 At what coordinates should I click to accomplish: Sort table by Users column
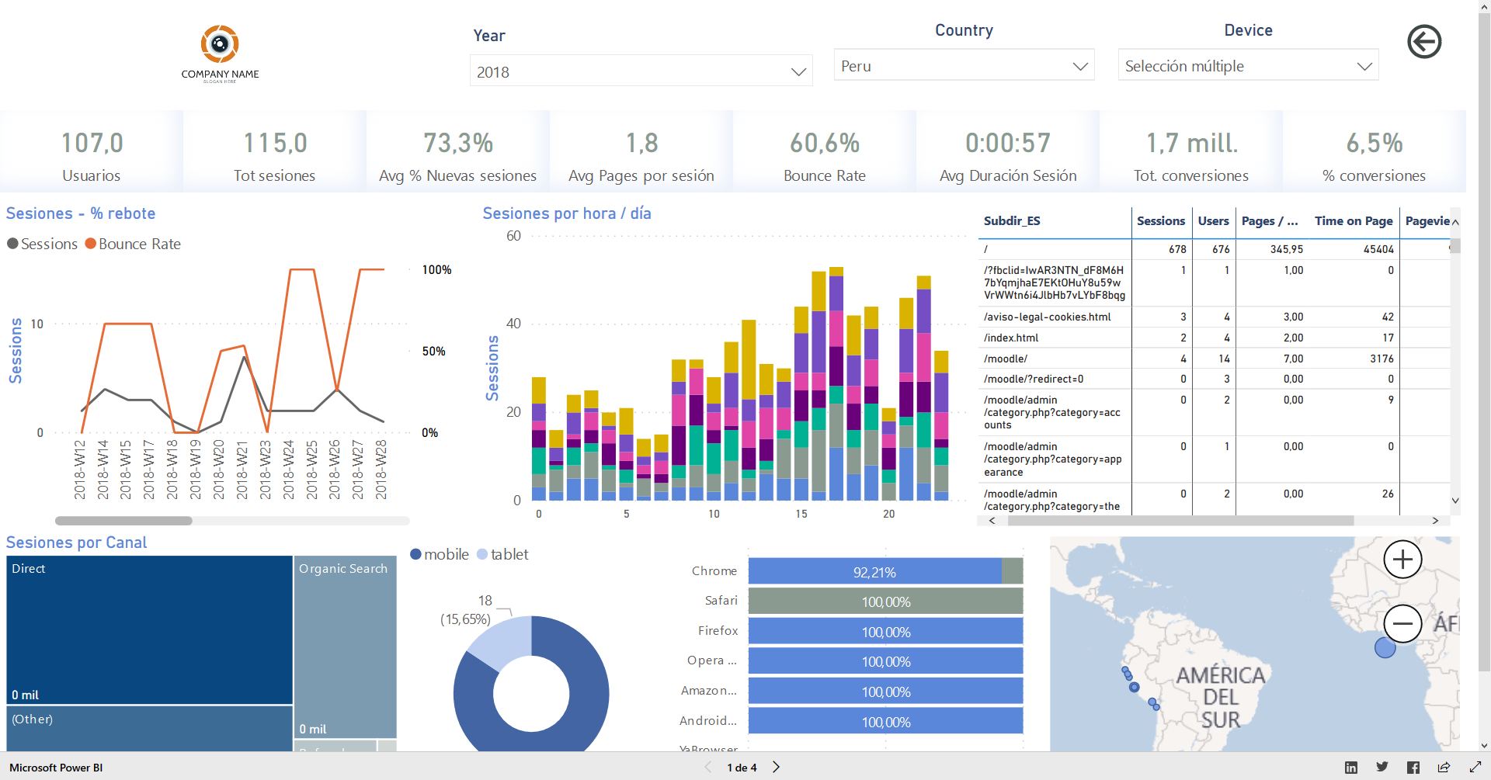click(1213, 221)
